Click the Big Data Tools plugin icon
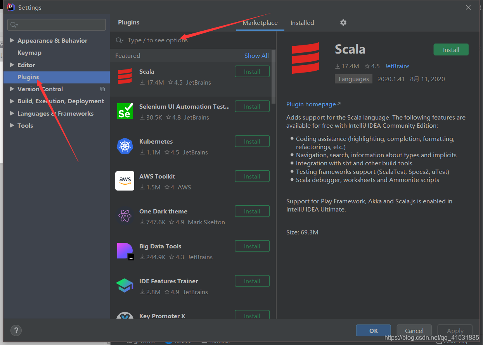The image size is (483, 345). click(125, 251)
